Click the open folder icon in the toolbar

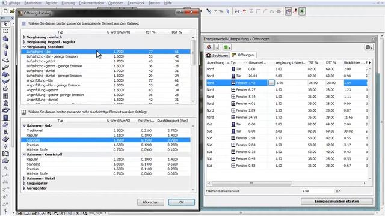coord(12,11)
